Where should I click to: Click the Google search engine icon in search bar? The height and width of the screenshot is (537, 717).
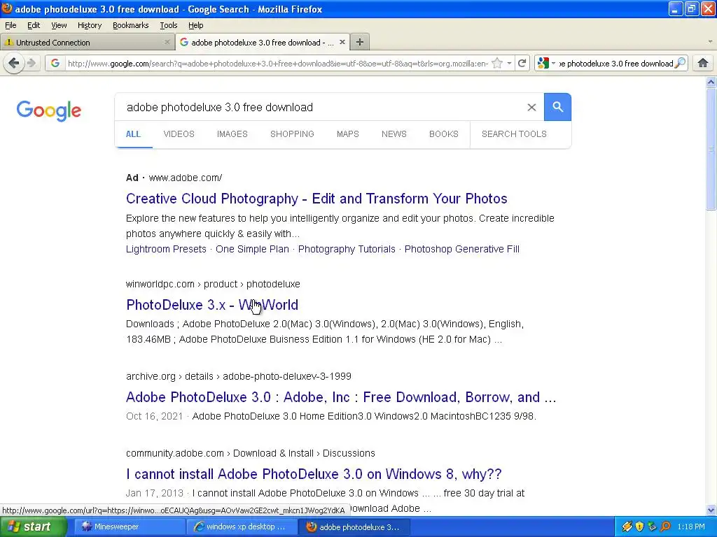[543, 63]
